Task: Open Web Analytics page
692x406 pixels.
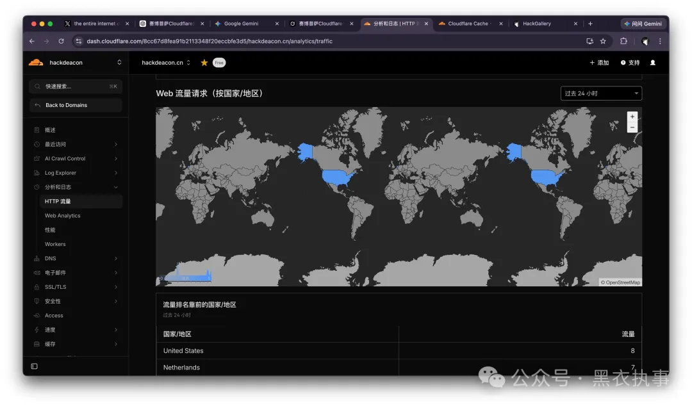Action: point(62,216)
